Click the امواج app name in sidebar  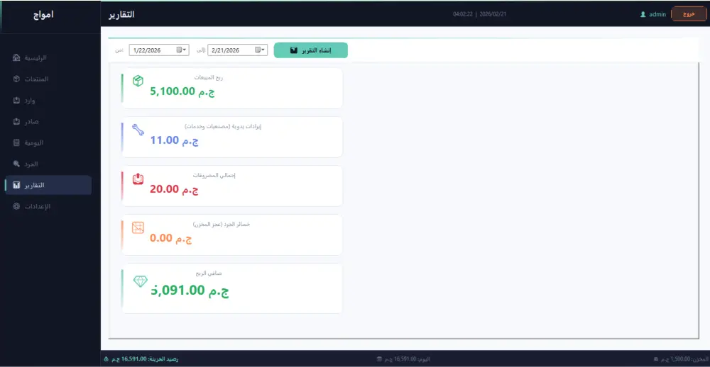[43, 14]
